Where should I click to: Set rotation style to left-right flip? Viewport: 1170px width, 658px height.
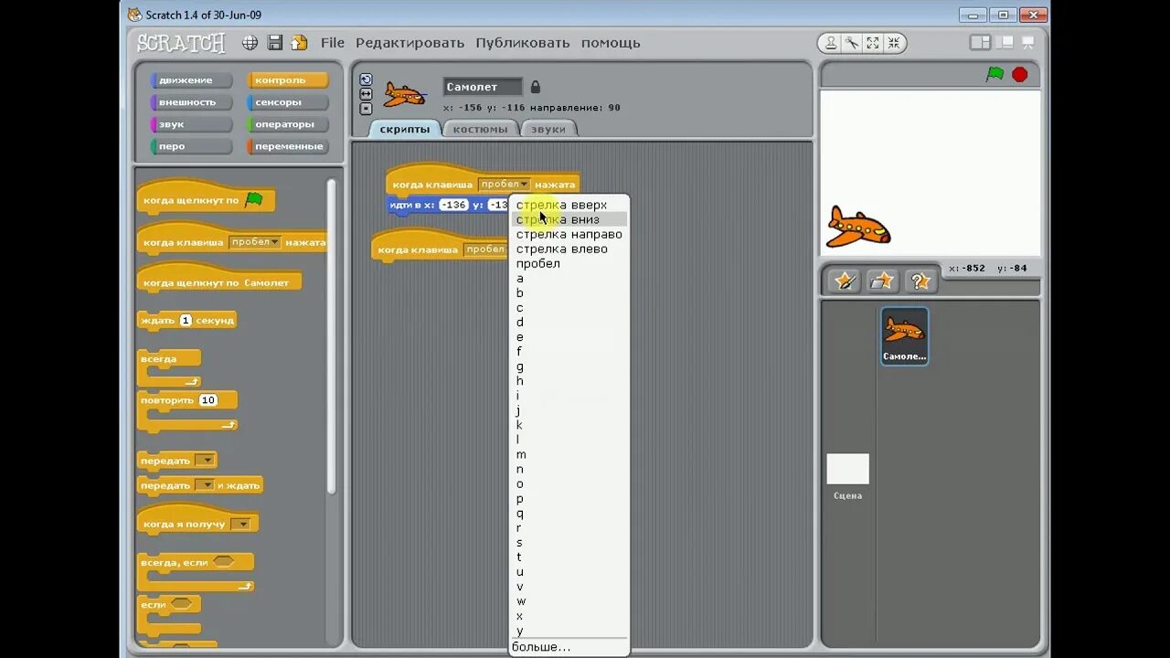pos(366,94)
